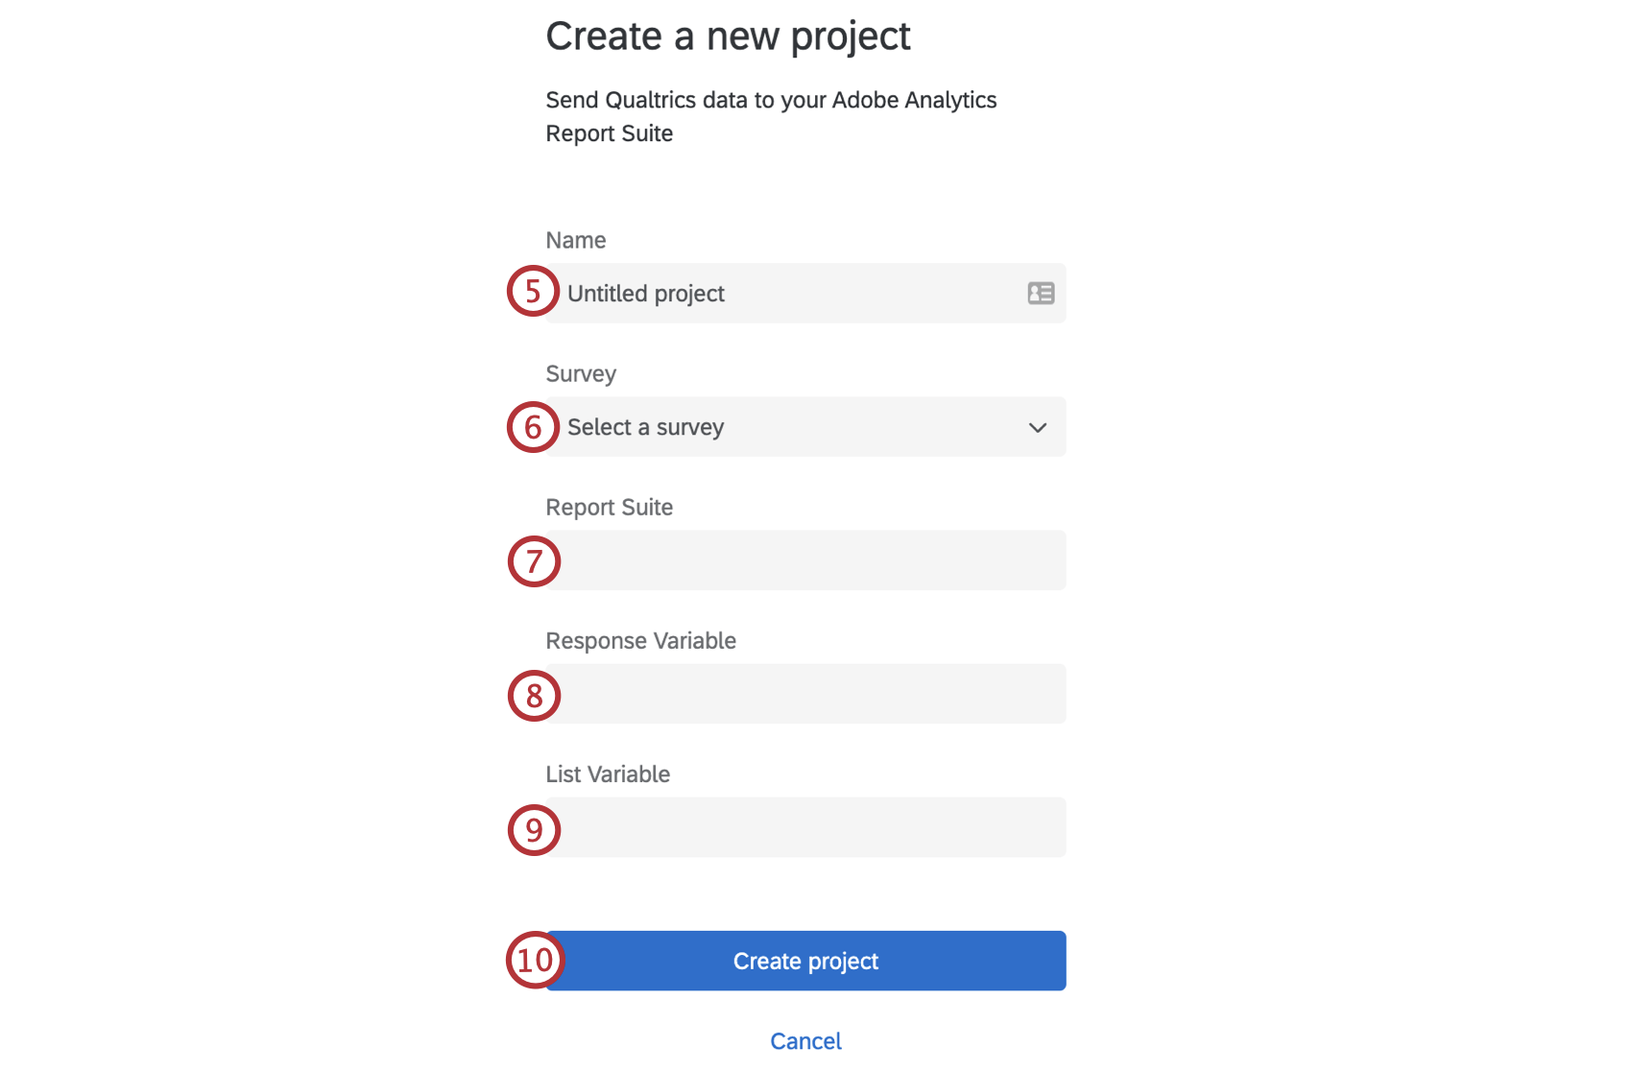Click the 'List Variable' label text
1632x1071 pixels.
608,773
